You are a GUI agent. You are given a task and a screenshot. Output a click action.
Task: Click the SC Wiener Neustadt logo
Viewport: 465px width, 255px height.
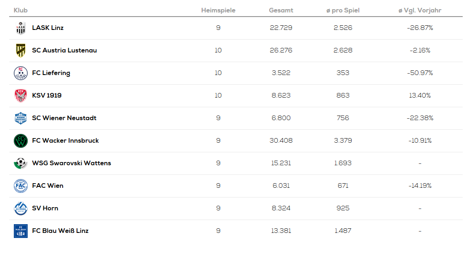click(21, 118)
